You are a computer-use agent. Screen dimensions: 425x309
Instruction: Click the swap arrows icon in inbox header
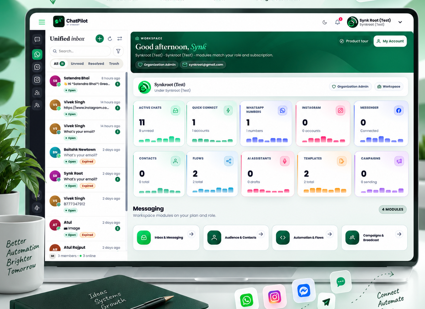pos(120,38)
